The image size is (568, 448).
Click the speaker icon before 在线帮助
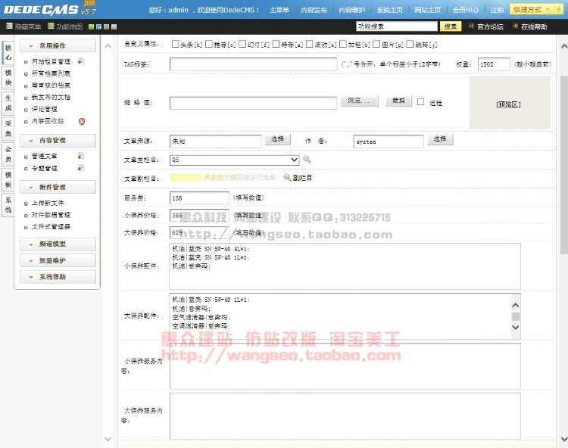click(515, 26)
